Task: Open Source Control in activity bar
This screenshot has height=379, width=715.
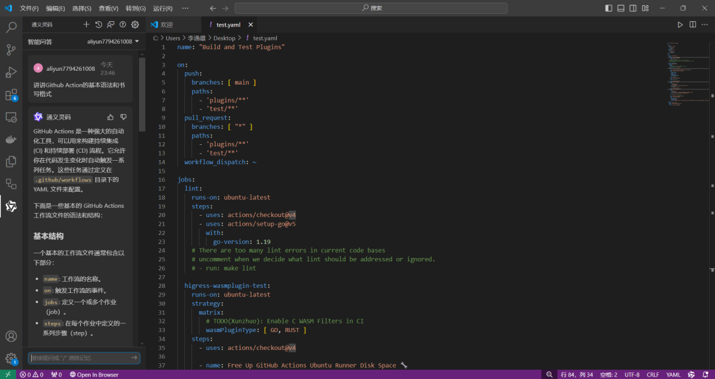Action: click(x=11, y=50)
